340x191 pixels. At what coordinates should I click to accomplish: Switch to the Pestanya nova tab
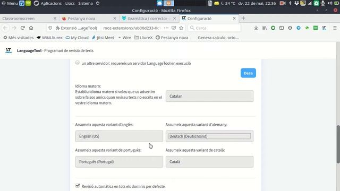pos(89,19)
